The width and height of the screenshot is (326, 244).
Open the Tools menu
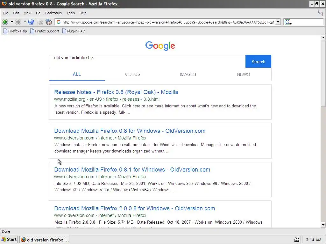click(x=70, y=13)
